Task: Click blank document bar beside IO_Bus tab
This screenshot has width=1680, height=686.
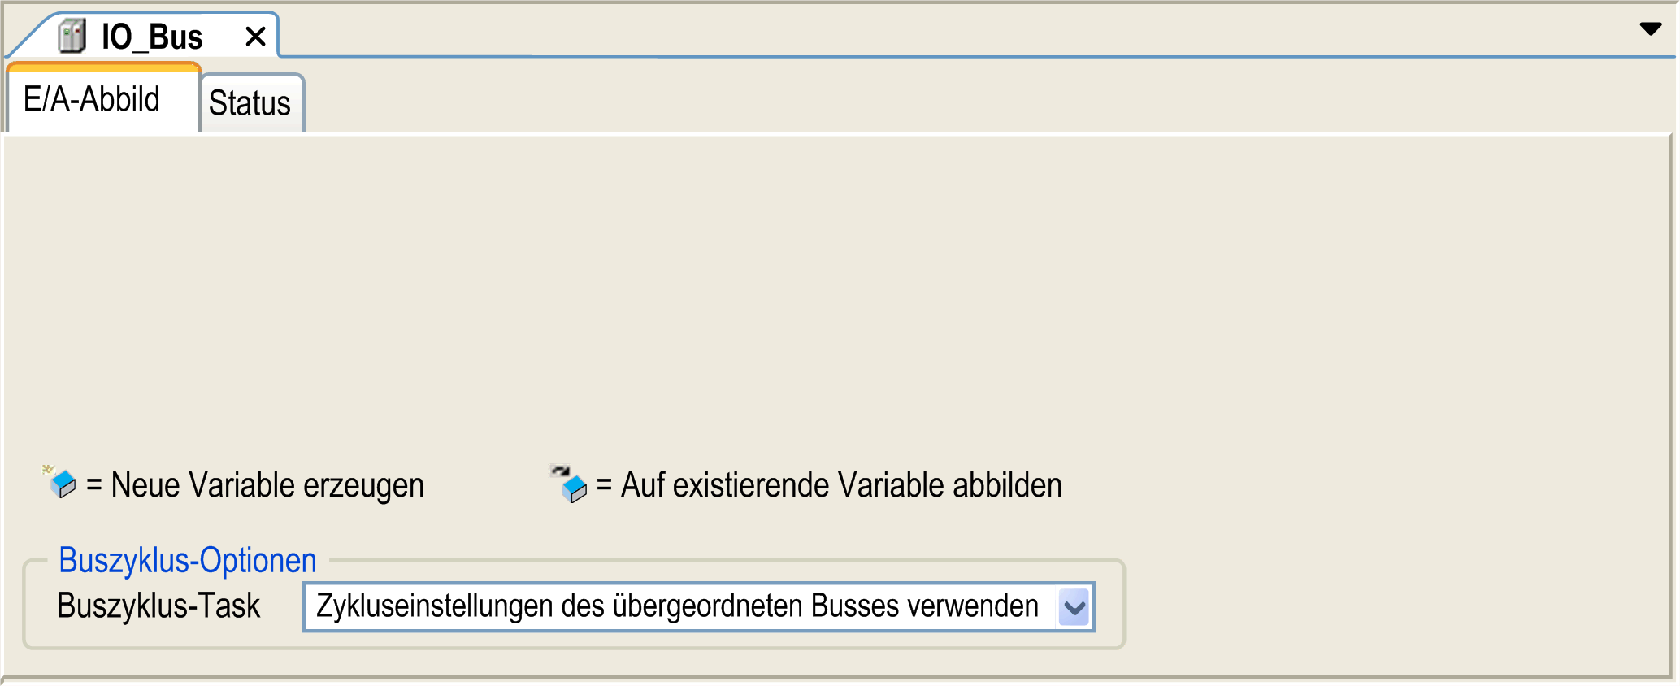Action: point(894,33)
